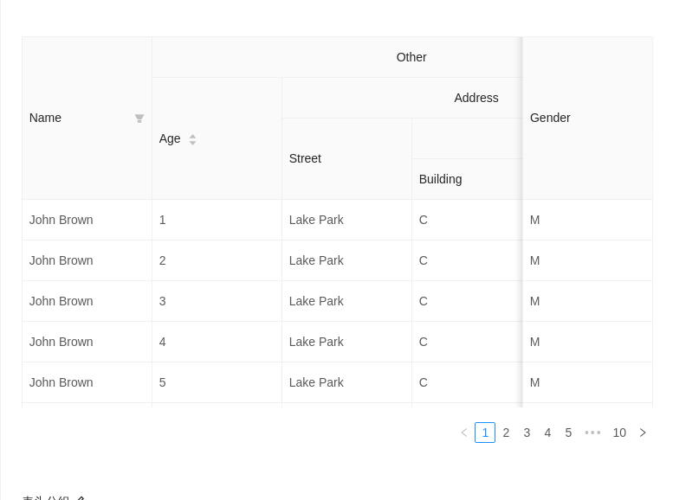This screenshot has height=500, width=673.
Task: Click John Brown in the first row
Action: [61, 220]
